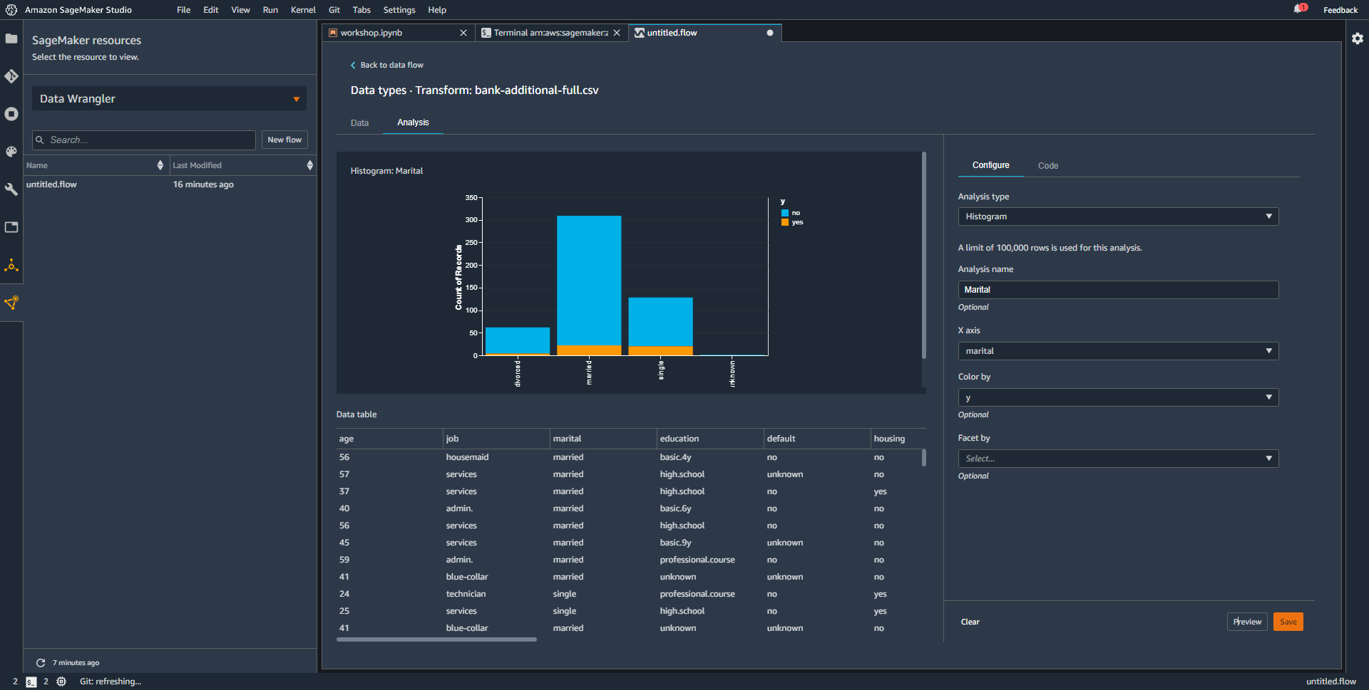The width and height of the screenshot is (1369, 690).
Task: Sort flows by Name column arrows
Action: [x=160, y=165]
